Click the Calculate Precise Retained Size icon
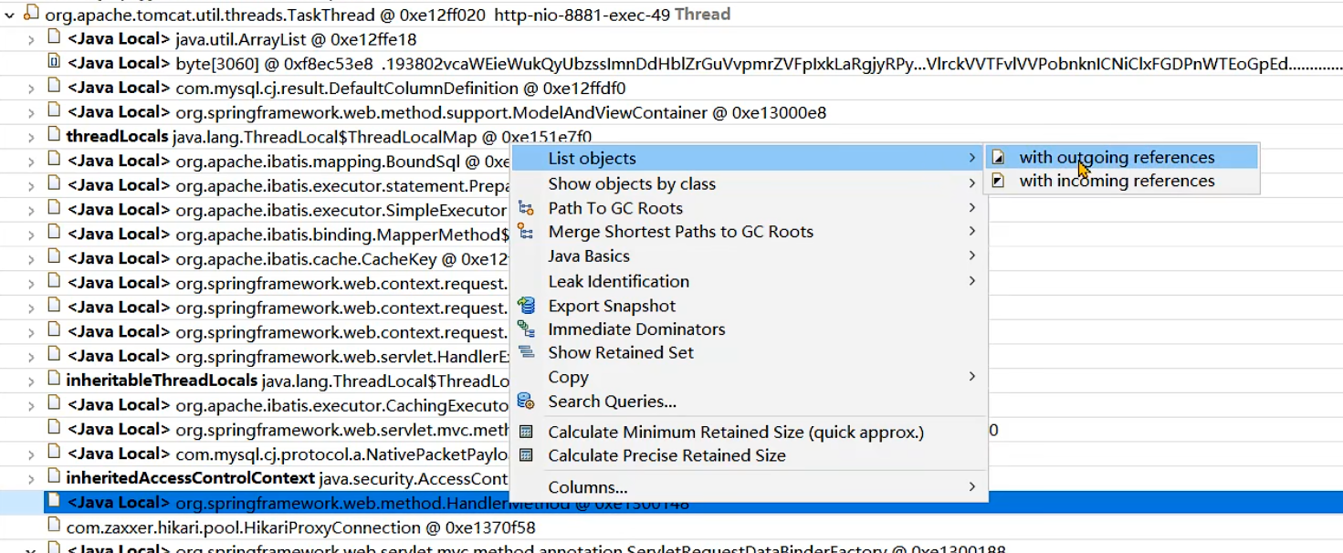The height and width of the screenshot is (553, 1343). pos(526,455)
